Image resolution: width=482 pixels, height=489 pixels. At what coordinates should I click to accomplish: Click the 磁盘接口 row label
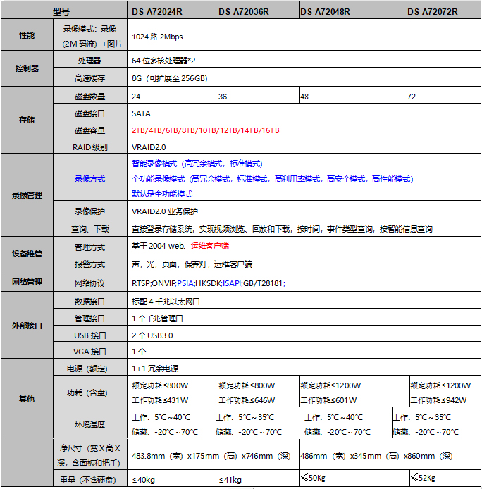coord(90,113)
